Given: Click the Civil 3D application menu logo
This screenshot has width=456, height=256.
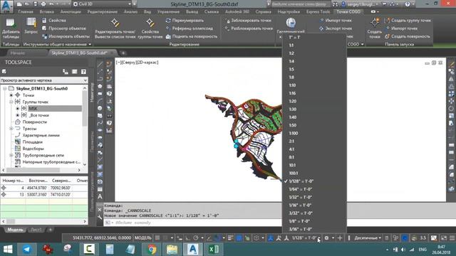Looking at the screenshot, I should tap(6, 6).
